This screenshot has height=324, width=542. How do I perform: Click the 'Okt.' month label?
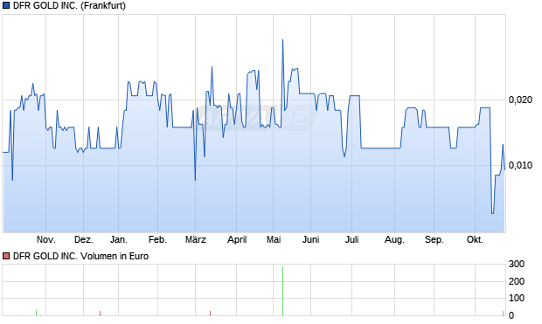(x=475, y=239)
